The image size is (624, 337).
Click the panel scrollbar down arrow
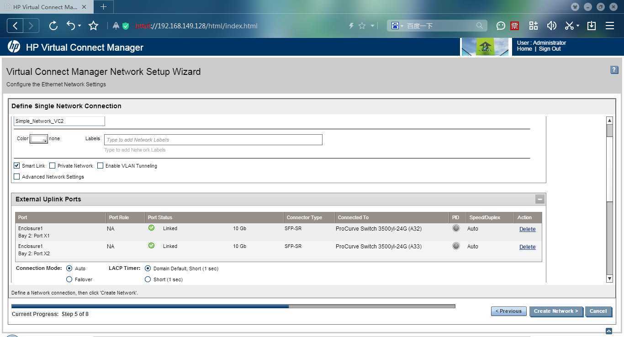609,279
